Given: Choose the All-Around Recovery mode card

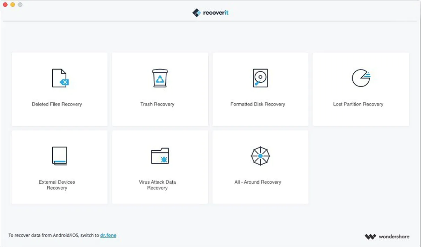Looking at the screenshot, I should [x=260, y=167].
